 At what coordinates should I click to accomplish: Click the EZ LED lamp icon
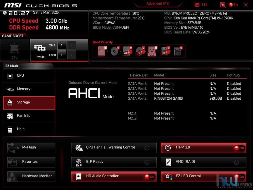pyautogui.click(x=169, y=177)
